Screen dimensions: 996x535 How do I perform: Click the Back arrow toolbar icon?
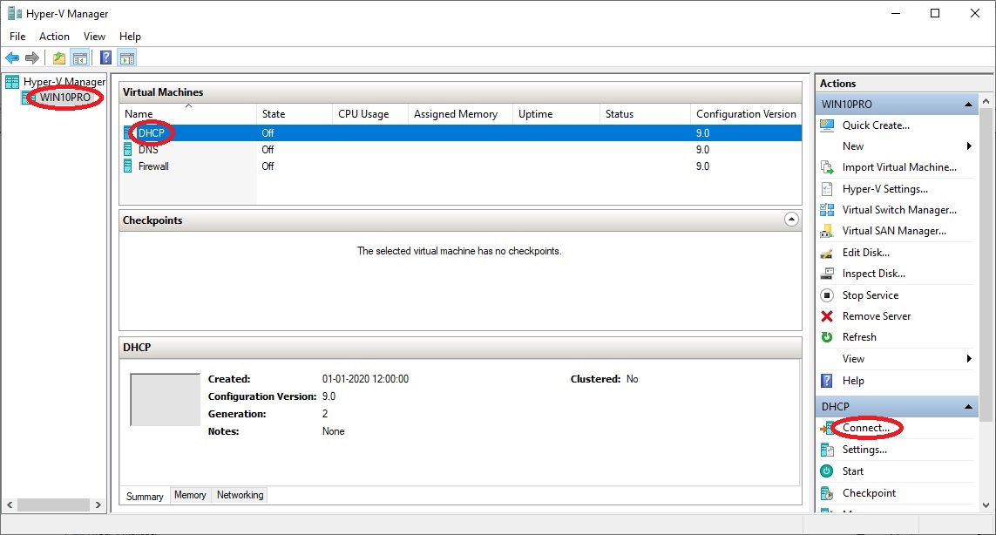pyautogui.click(x=12, y=58)
